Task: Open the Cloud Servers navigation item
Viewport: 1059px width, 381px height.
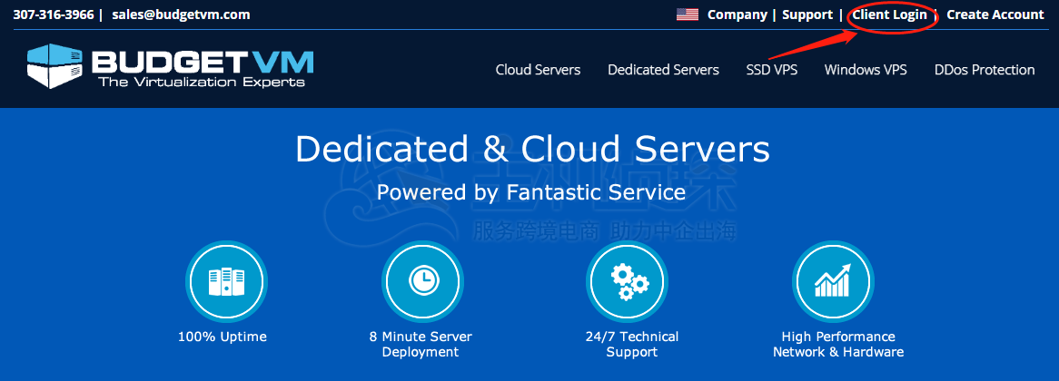Action: tap(538, 70)
